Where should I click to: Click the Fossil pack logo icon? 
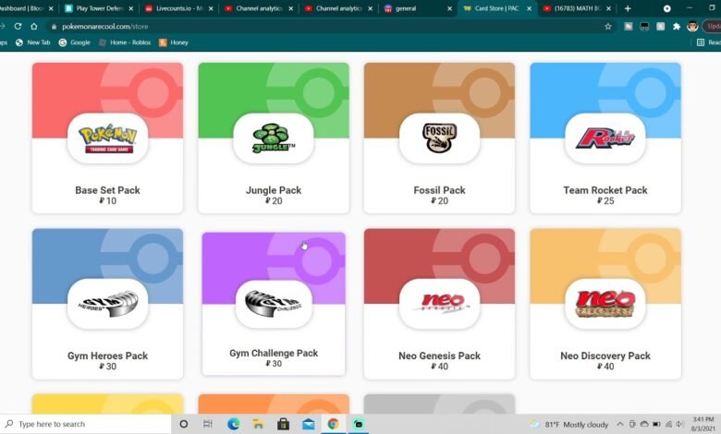tap(440, 139)
